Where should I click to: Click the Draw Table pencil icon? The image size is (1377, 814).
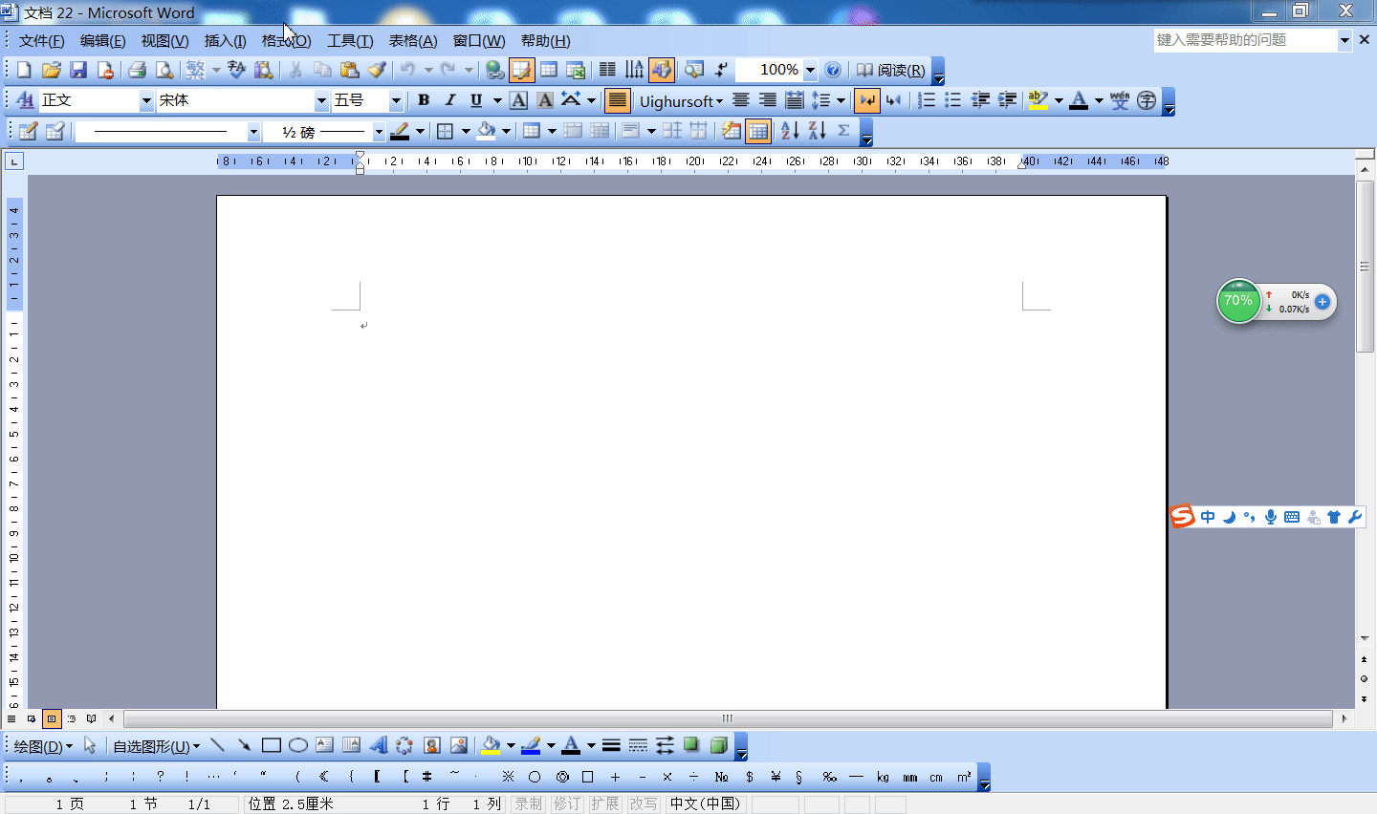click(28, 131)
